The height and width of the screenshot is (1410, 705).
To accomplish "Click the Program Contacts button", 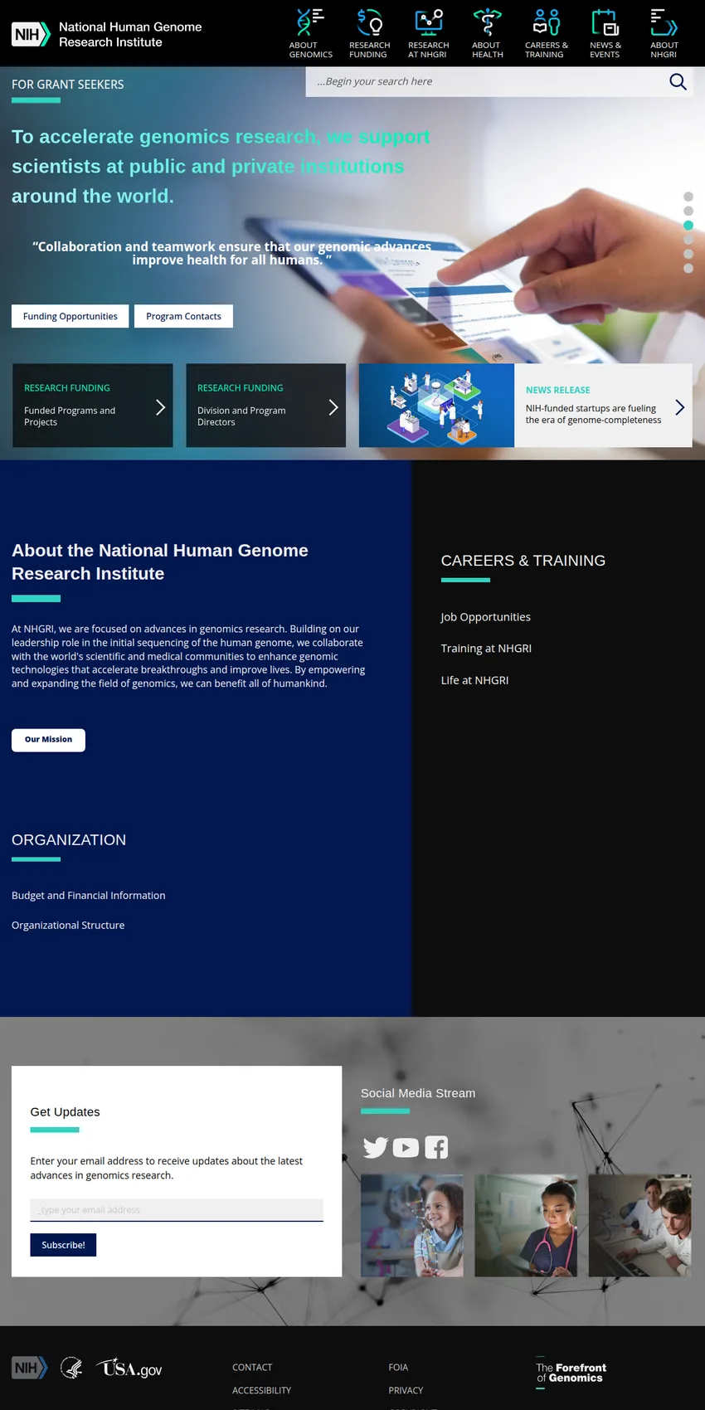I will point(183,316).
